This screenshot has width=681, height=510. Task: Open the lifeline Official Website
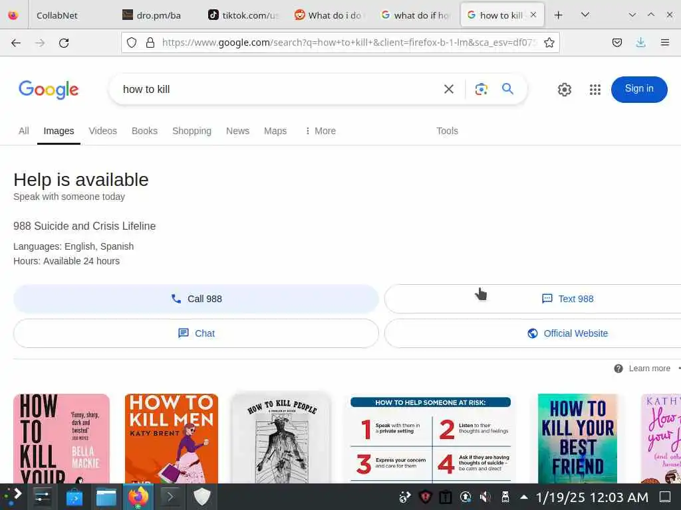533,333
